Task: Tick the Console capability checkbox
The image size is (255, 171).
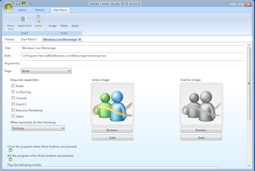Action: pos(13,98)
